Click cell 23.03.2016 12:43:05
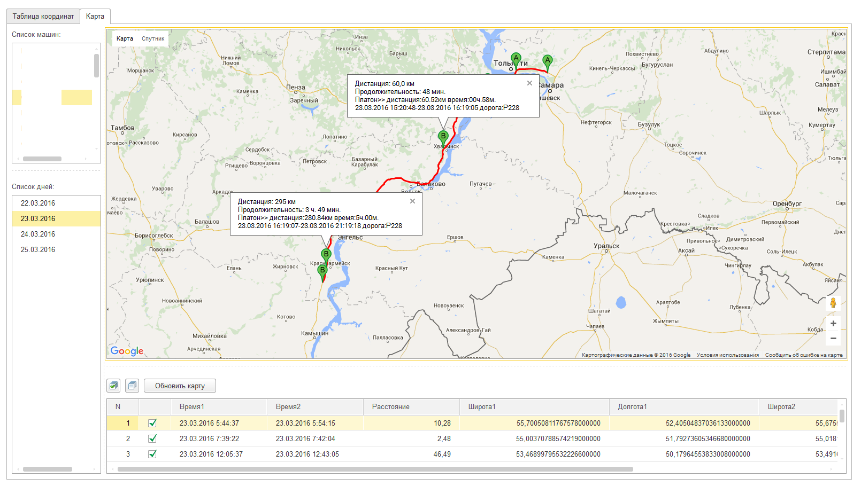Viewport: 861px width, 486px height. (x=315, y=454)
